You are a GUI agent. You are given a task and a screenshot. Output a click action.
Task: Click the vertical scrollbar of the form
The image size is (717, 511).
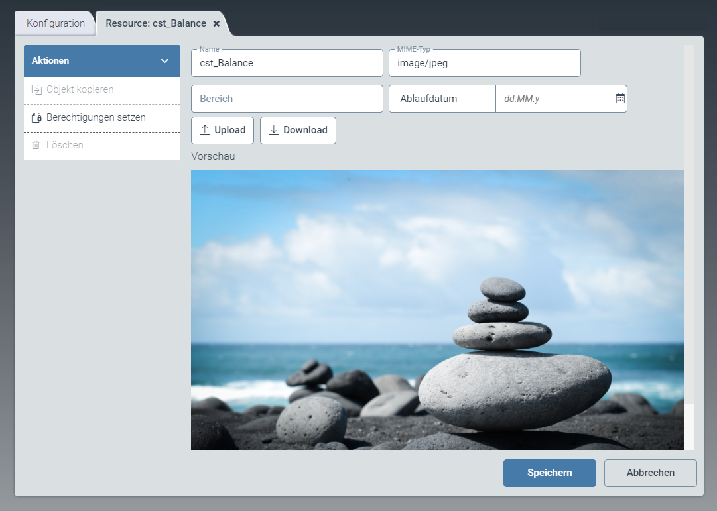[x=688, y=225]
